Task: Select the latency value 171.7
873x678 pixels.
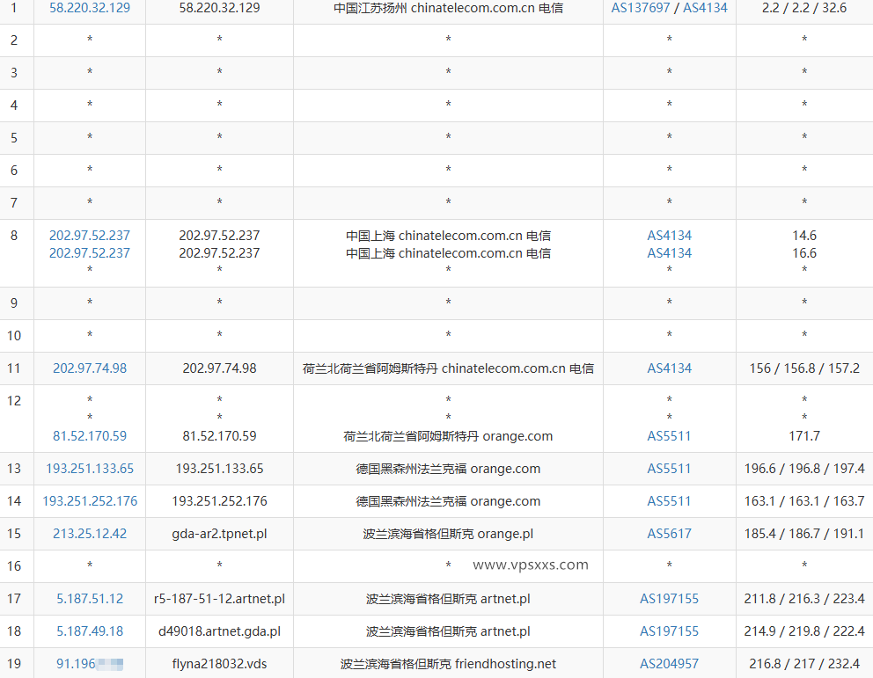Action: pos(804,436)
